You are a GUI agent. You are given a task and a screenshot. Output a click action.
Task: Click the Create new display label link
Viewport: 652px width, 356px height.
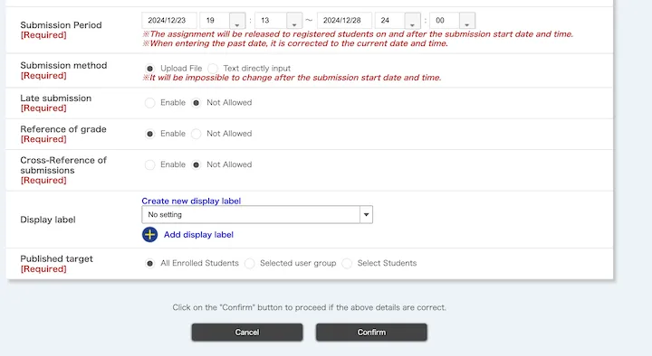[x=191, y=201]
